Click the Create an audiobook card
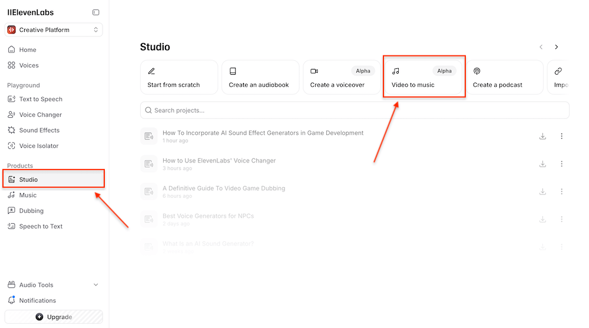The height and width of the screenshot is (328, 589). [x=260, y=77]
